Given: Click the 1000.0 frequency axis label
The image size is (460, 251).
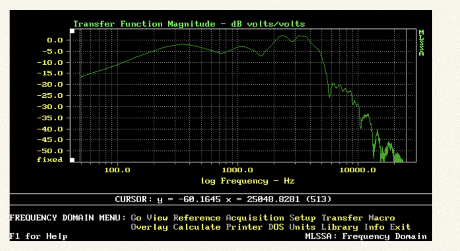Looking at the screenshot, I should 238,170.
